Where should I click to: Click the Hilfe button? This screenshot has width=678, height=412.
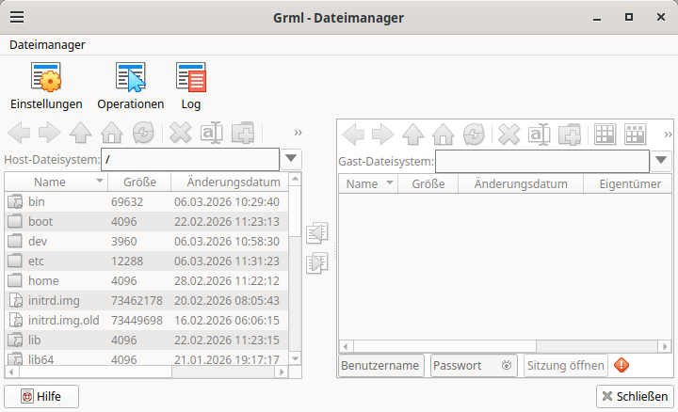(x=41, y=397)
